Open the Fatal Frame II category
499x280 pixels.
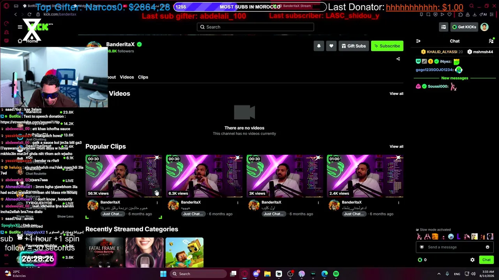(x=104, y=252)
